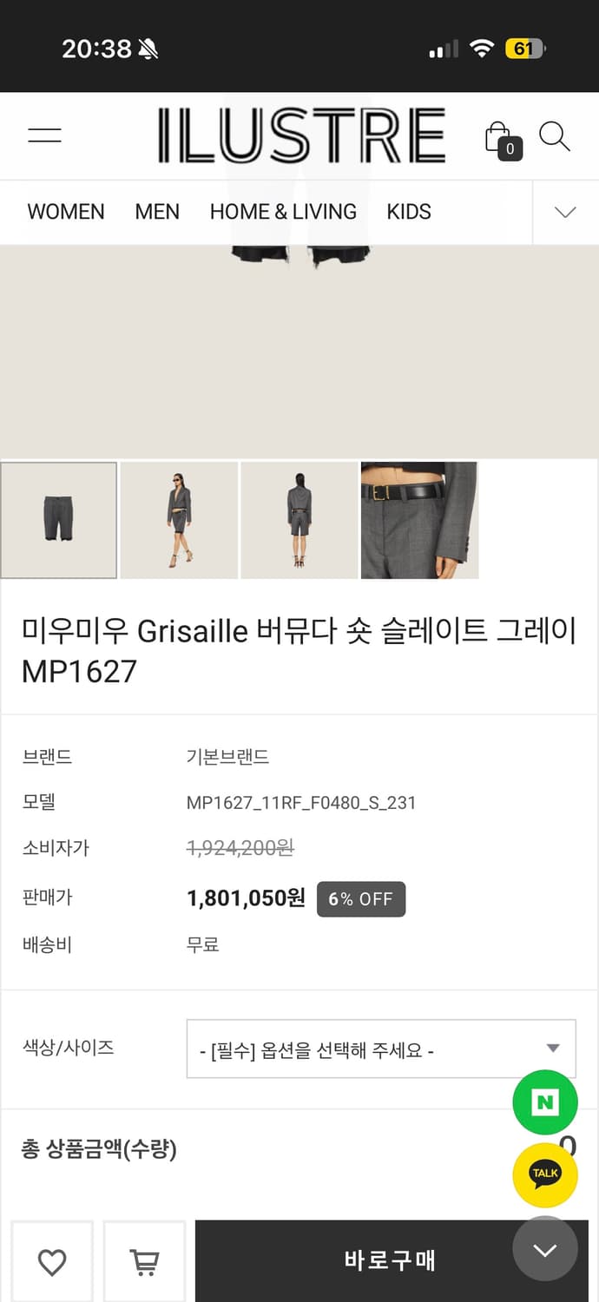Expand the navigation menu chevron
Image resolution: width=599 pixels, height=1302 pixels.
564,212
